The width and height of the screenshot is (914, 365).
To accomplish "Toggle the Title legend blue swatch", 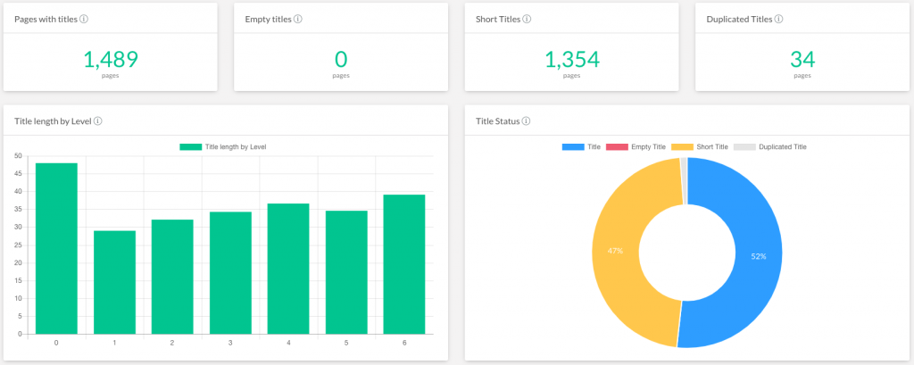I will pos(573,147).
